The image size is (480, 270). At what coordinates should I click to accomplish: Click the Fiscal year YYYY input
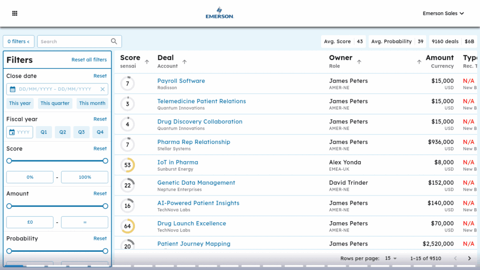20,132
